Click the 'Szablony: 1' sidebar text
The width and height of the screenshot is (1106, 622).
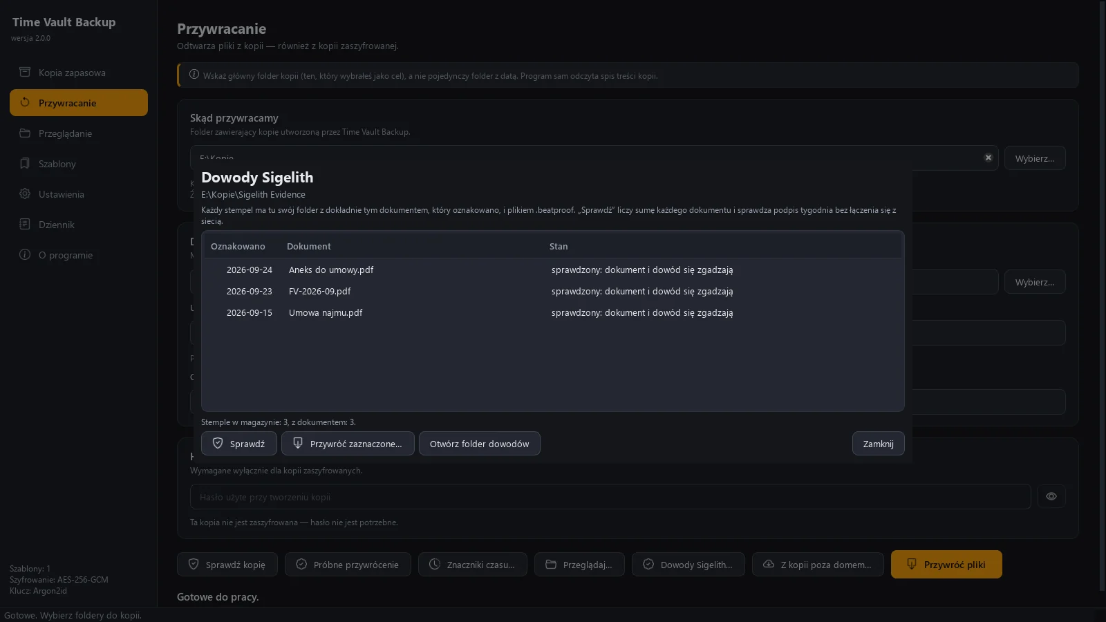30,569
